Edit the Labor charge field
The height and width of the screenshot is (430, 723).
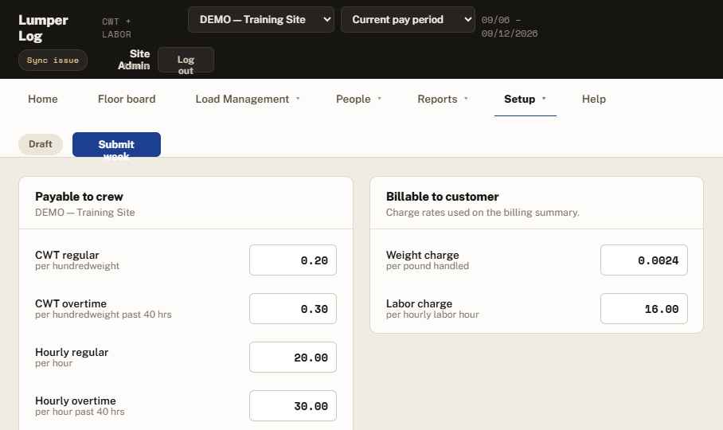point(643,309)
